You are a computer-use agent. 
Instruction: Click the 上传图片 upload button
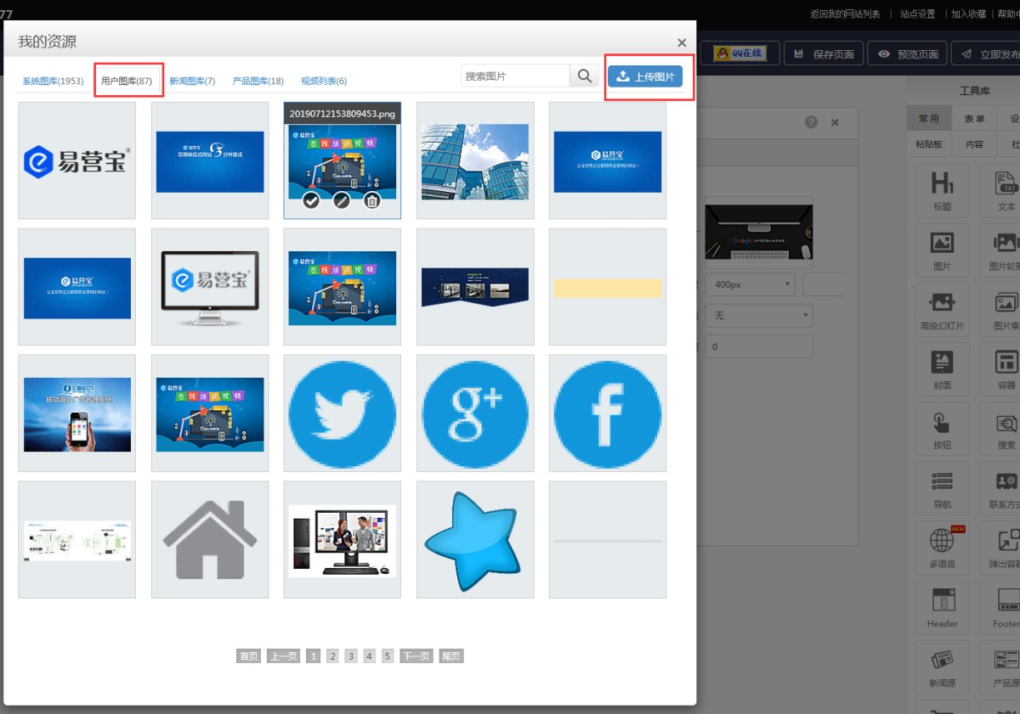click(x=645, y=76)
